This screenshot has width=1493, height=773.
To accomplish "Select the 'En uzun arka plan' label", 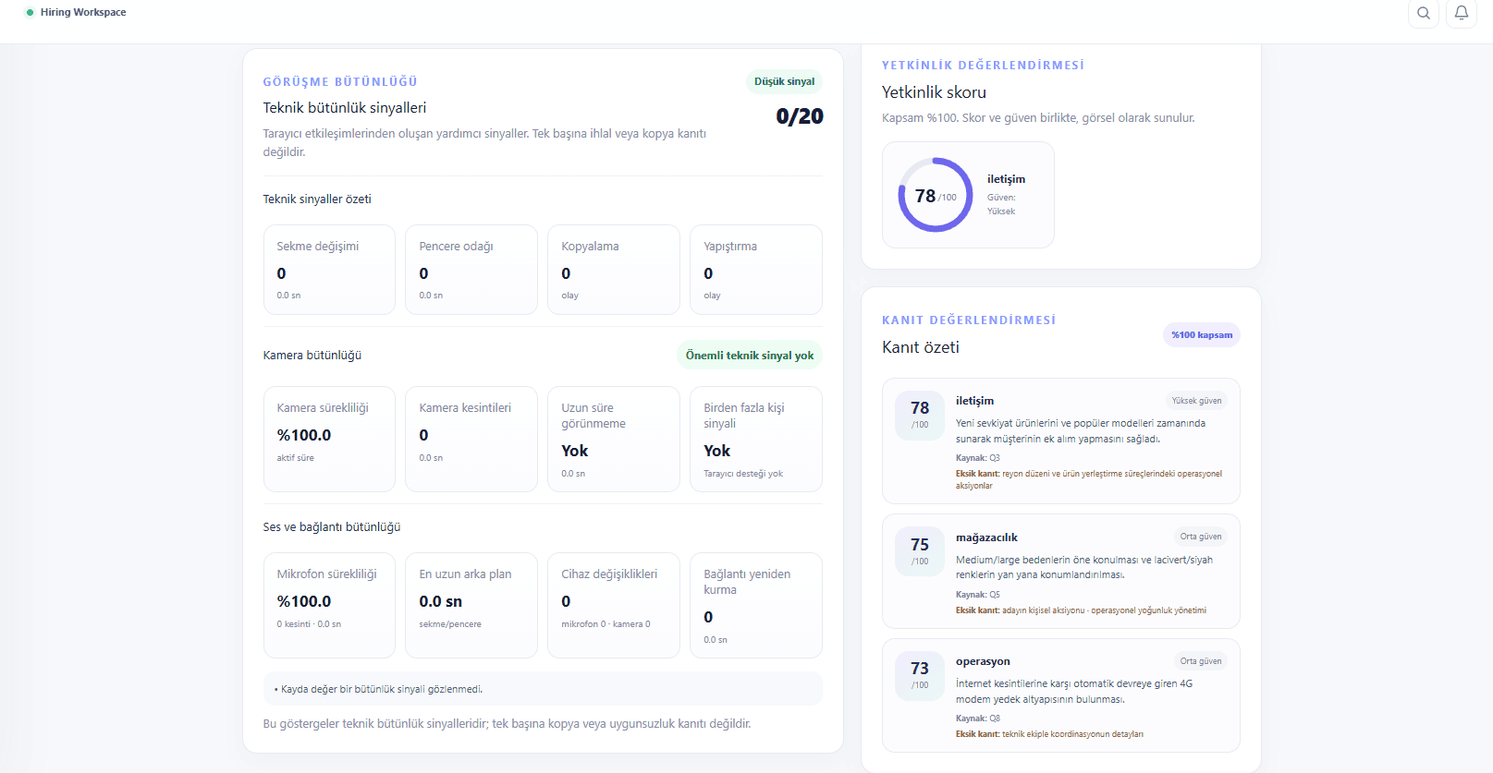I will 465,574.
